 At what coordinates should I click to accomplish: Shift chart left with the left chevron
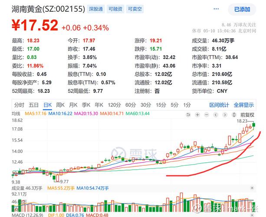216,115
